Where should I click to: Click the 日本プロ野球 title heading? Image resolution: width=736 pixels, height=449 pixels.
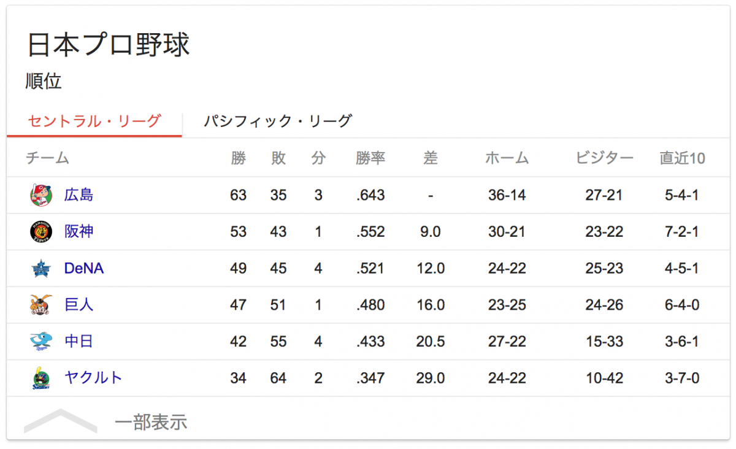point(109,45)
